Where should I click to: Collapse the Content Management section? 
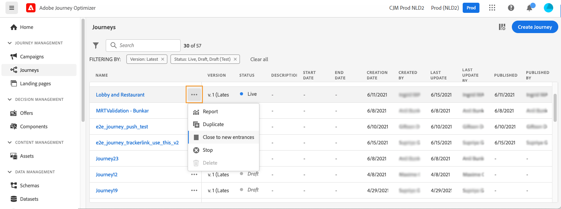coord(10,142)
